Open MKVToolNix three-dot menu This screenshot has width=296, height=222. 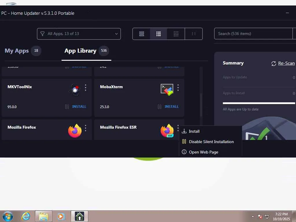(x=86, y=88)
